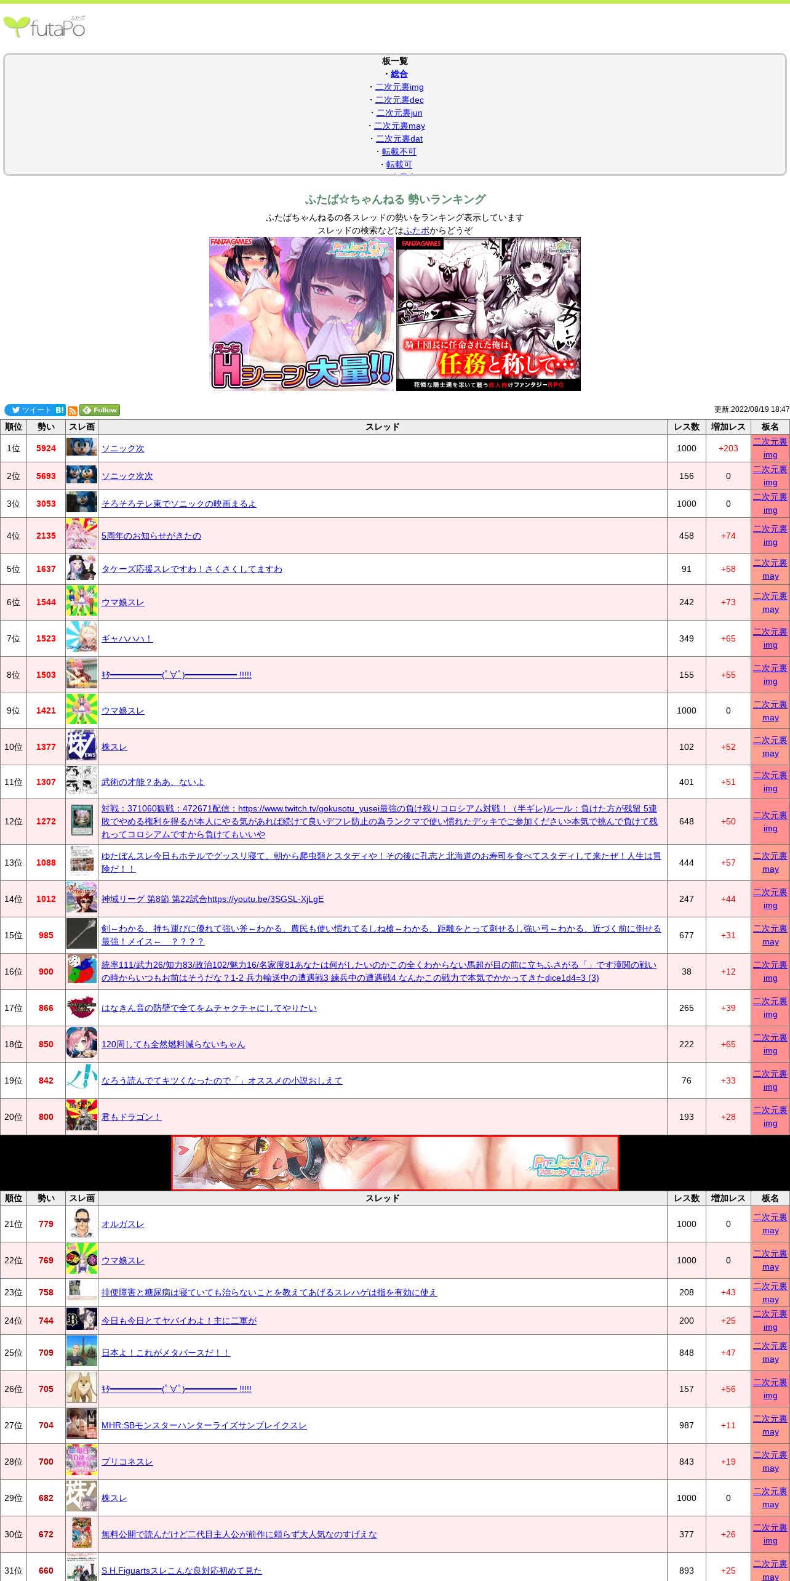Click the Hatena B! bookmark icon
790x1581 pixels.
pyautogui.click(x=60, y=410)
